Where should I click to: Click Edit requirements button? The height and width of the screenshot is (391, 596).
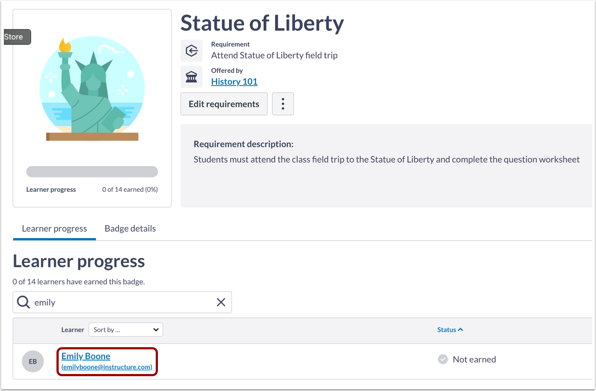(224, 104)
